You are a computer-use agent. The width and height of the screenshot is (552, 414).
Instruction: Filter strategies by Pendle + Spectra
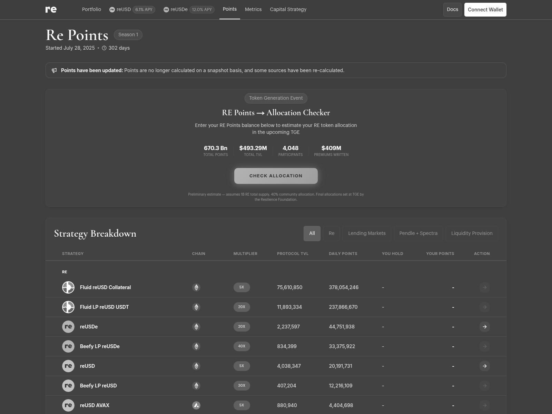click(418, 234)
